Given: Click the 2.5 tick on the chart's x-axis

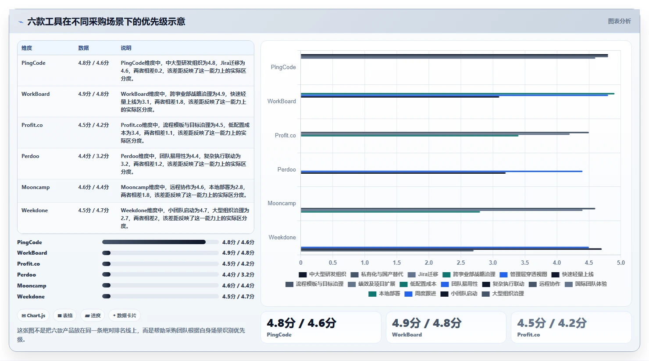Looking at the screenshot, I should pyautogui.click(x=461, y=263).
